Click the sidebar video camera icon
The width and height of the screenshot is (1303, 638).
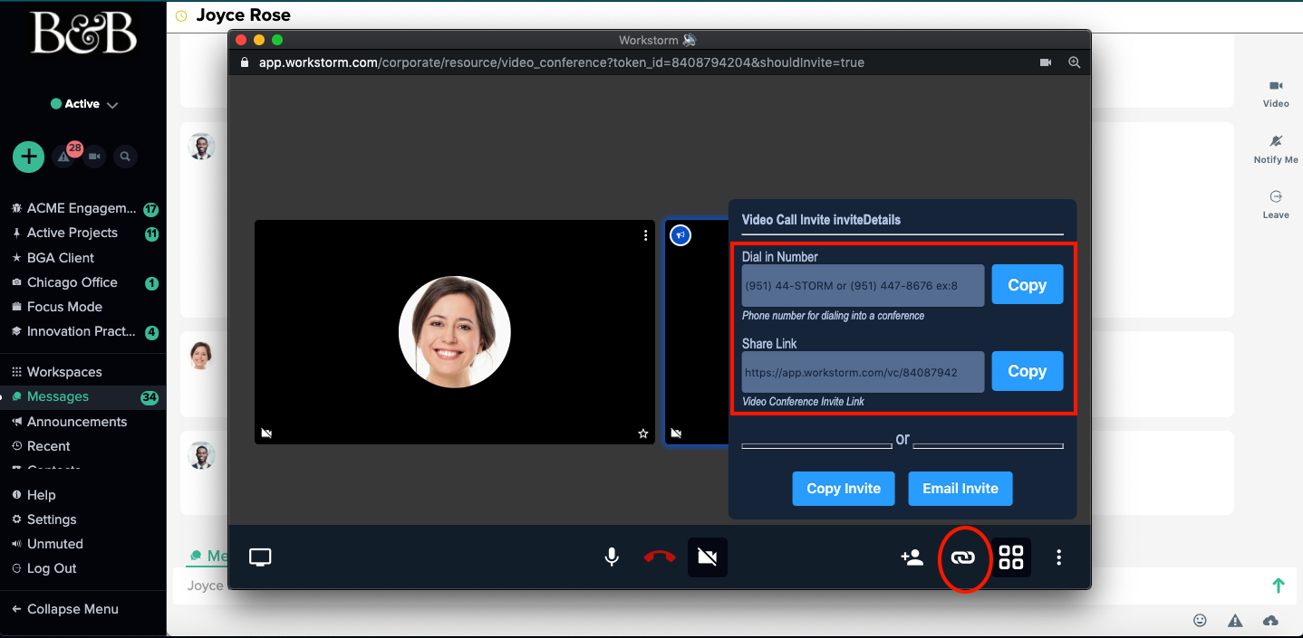[94, 157]
